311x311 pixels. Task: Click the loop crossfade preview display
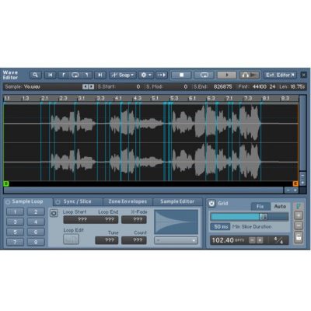click(x=176, y=222)
